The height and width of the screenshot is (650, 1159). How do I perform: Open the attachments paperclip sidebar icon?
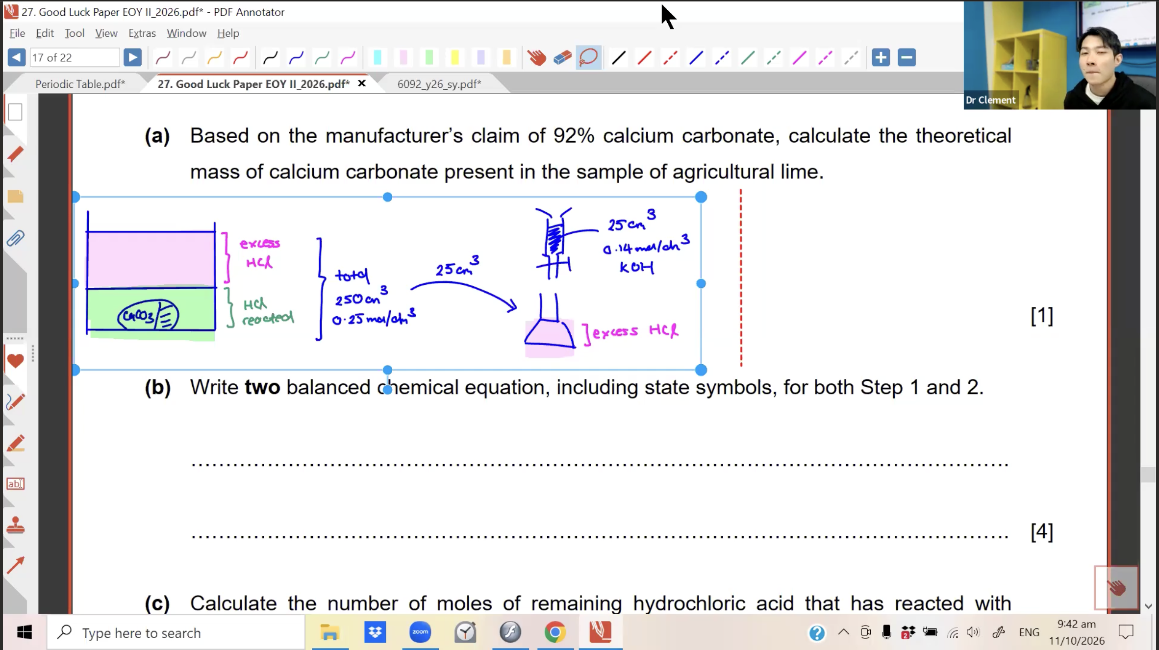click(x=15, y=239)
